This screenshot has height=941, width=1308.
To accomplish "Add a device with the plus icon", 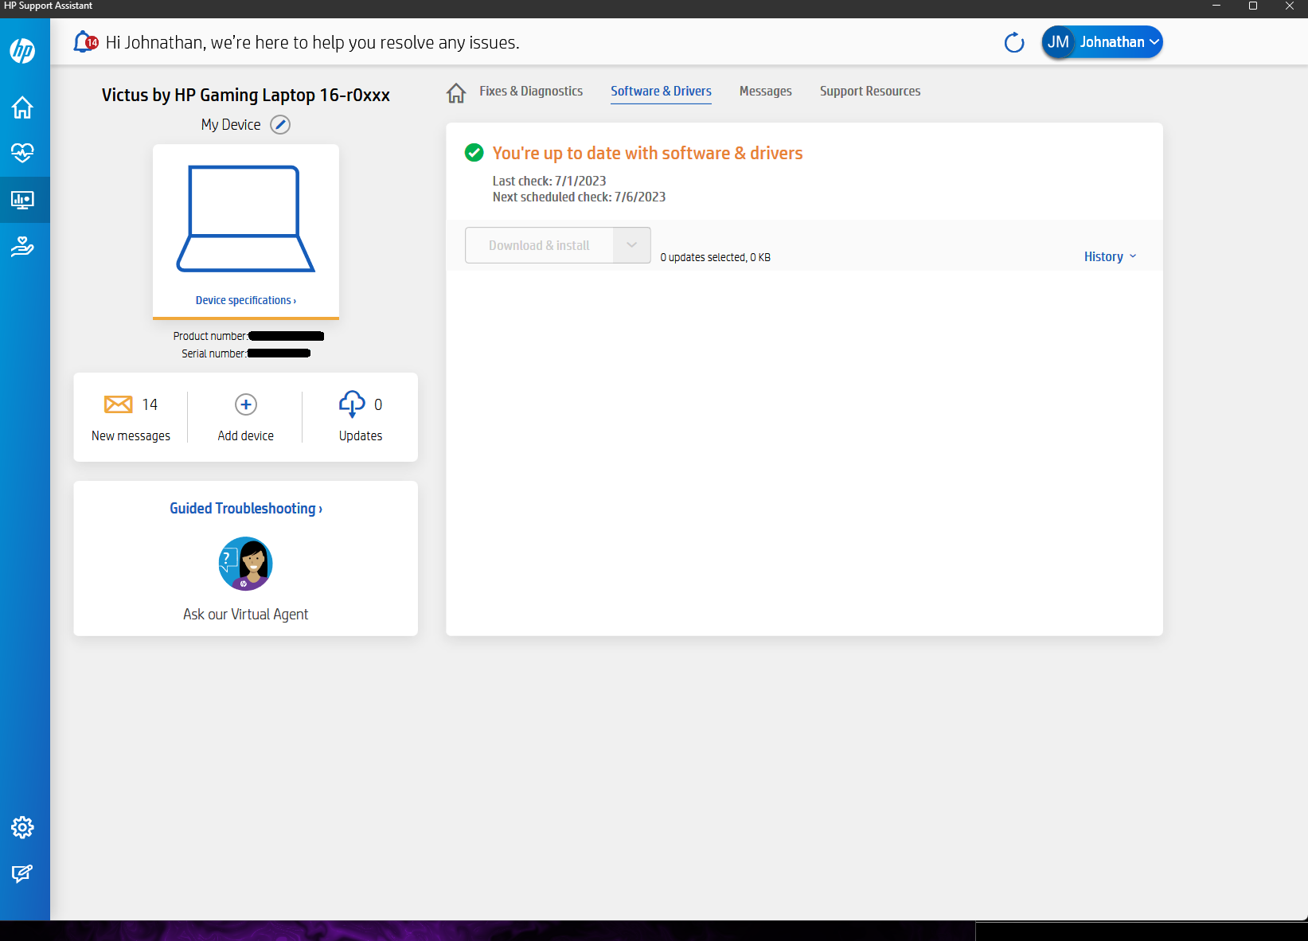I will click(245, 404).
